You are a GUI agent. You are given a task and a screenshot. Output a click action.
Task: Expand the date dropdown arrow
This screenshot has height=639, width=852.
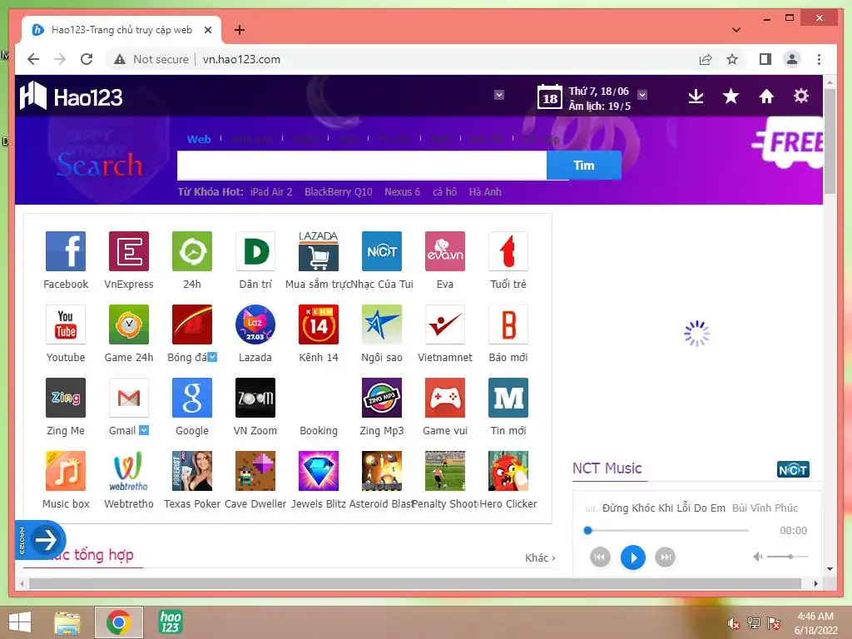pos(642,95)
